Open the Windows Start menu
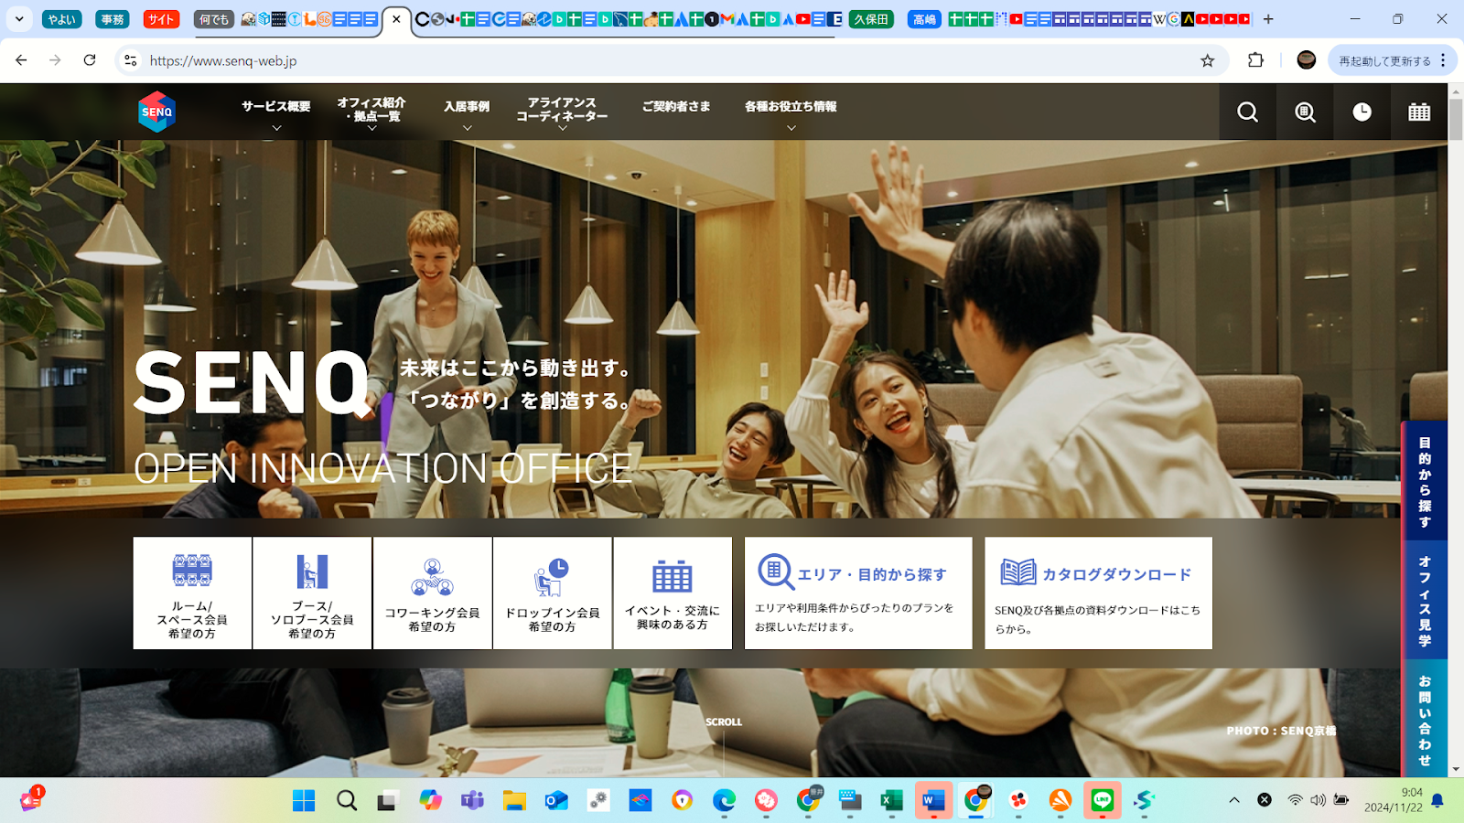The image size is (1464, 823). pos(304,801)
